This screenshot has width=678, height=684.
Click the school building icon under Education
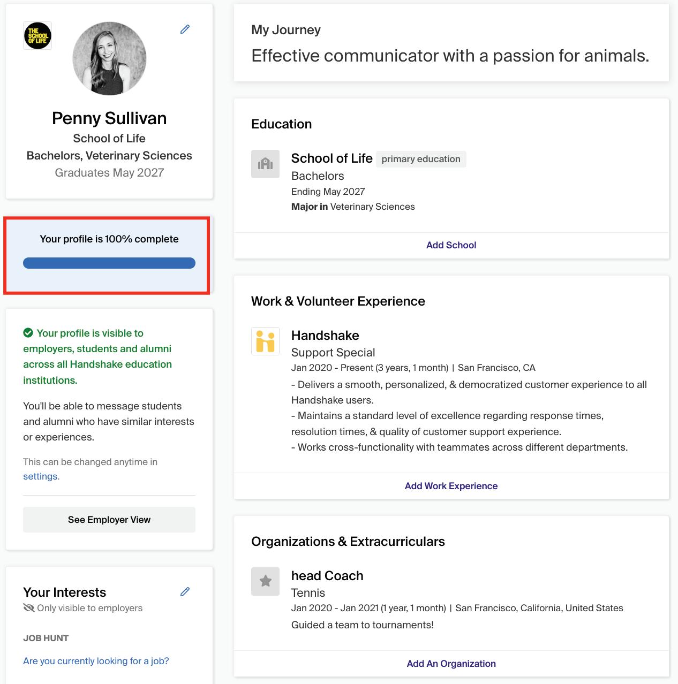click(x=265, y=164)
